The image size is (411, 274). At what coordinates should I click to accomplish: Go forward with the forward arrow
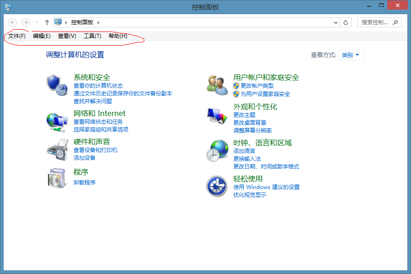click(26, 22)
